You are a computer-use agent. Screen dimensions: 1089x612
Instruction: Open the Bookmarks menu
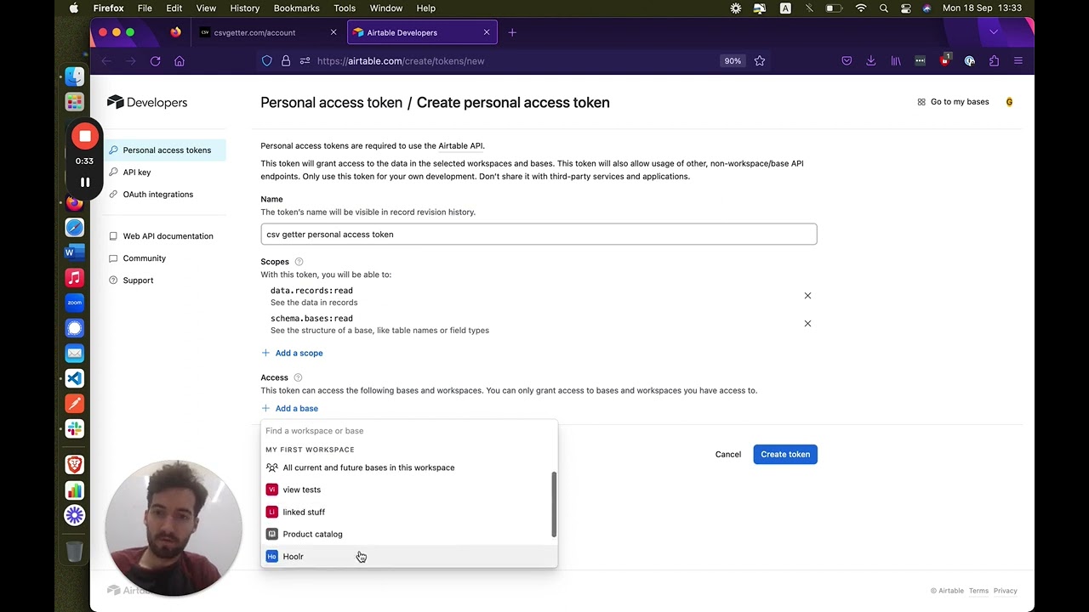tap(296, 8)
